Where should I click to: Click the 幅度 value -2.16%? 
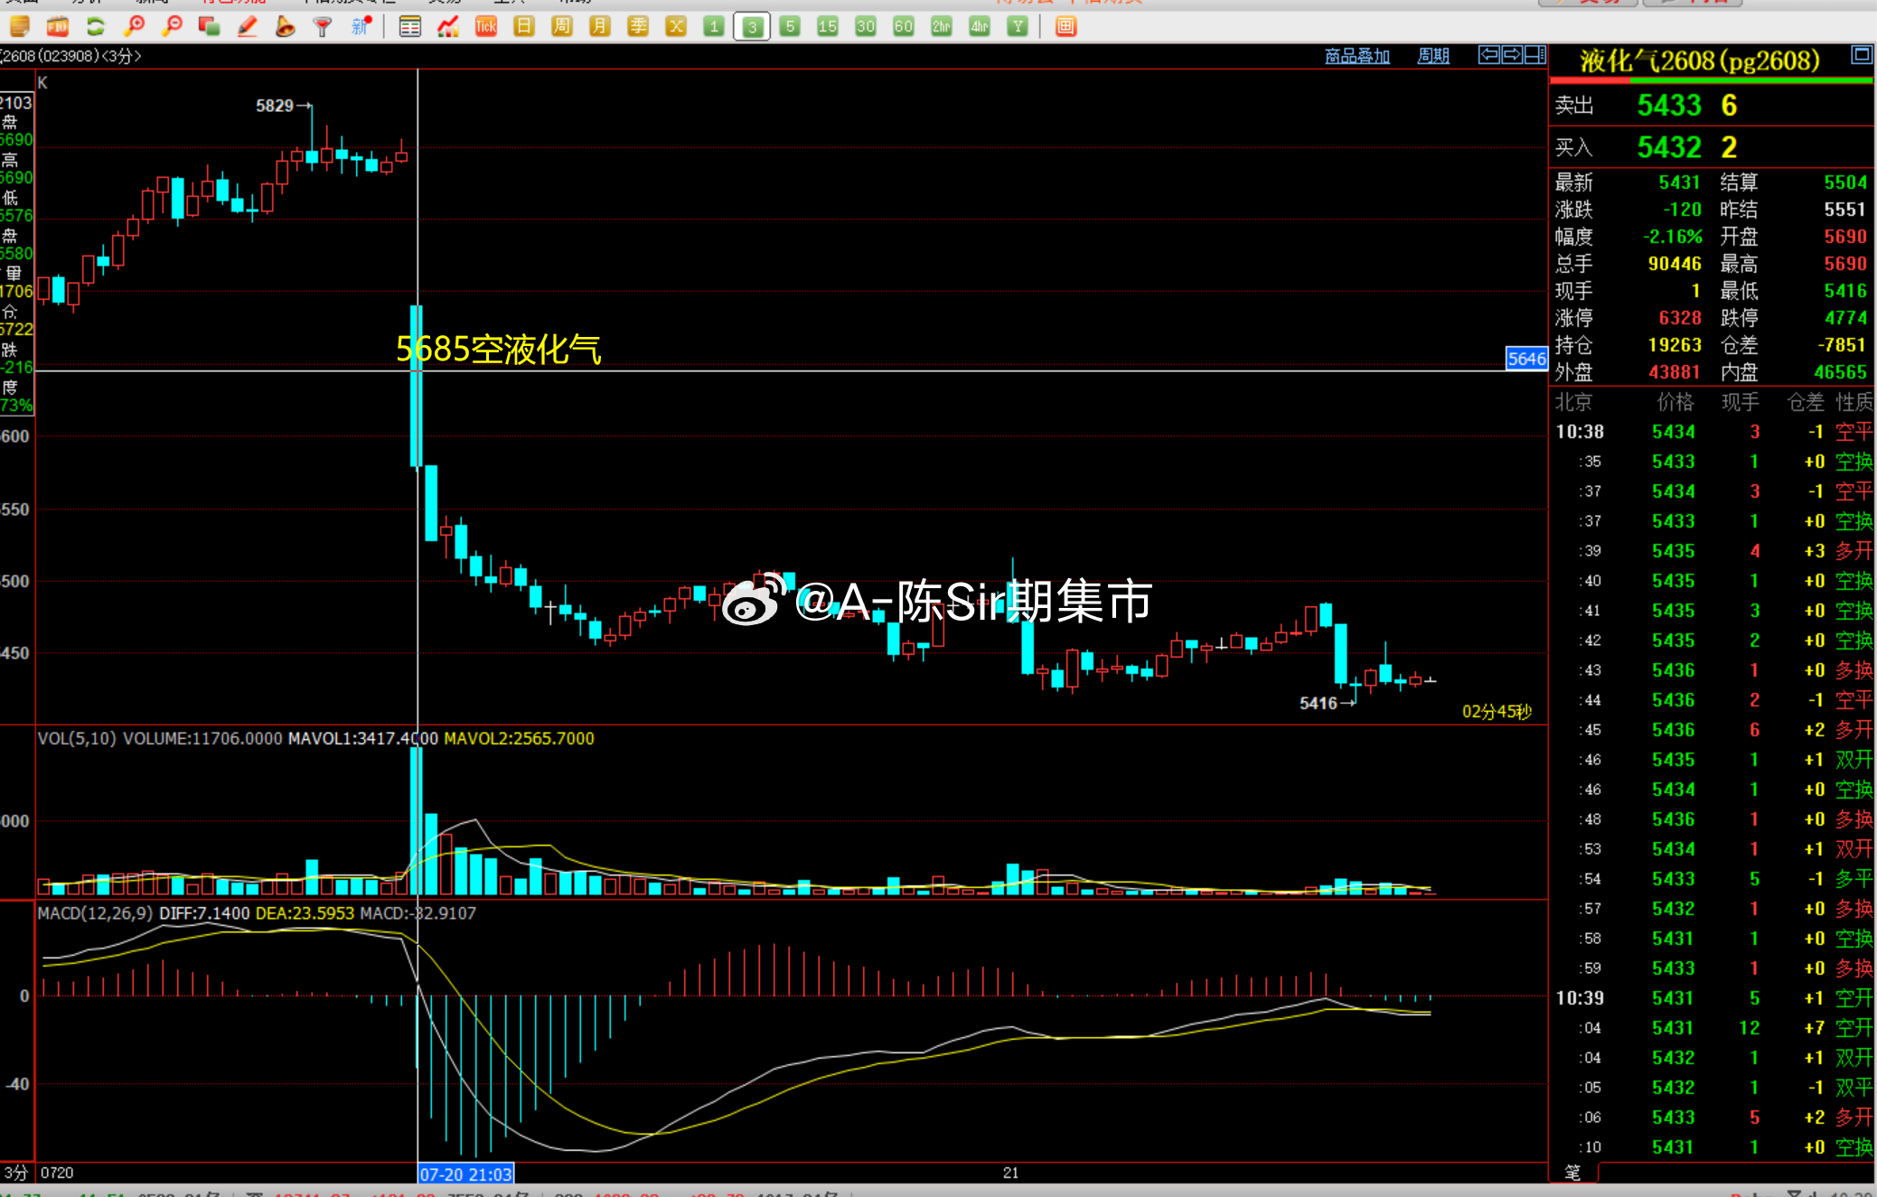[1673, 237]
